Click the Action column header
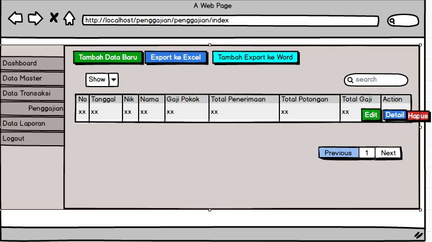This screenshot has height=242, width=432. (396, 99)
